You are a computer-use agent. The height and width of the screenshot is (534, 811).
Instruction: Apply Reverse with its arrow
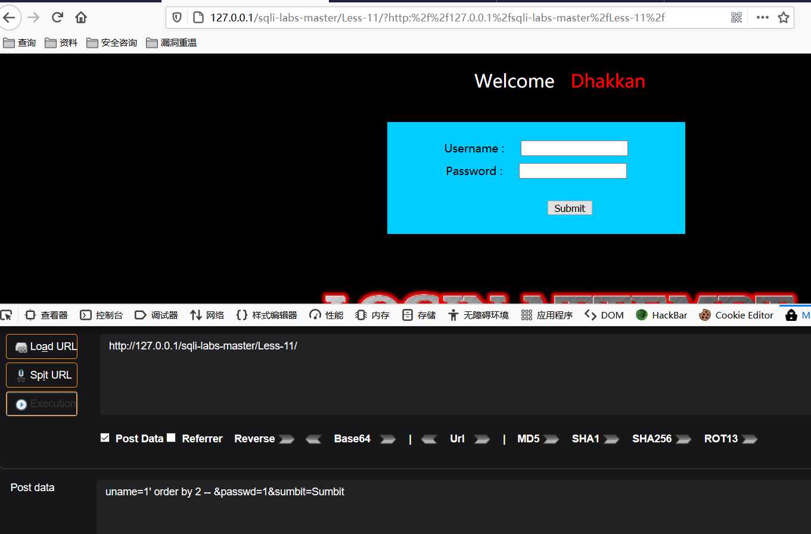287,439
